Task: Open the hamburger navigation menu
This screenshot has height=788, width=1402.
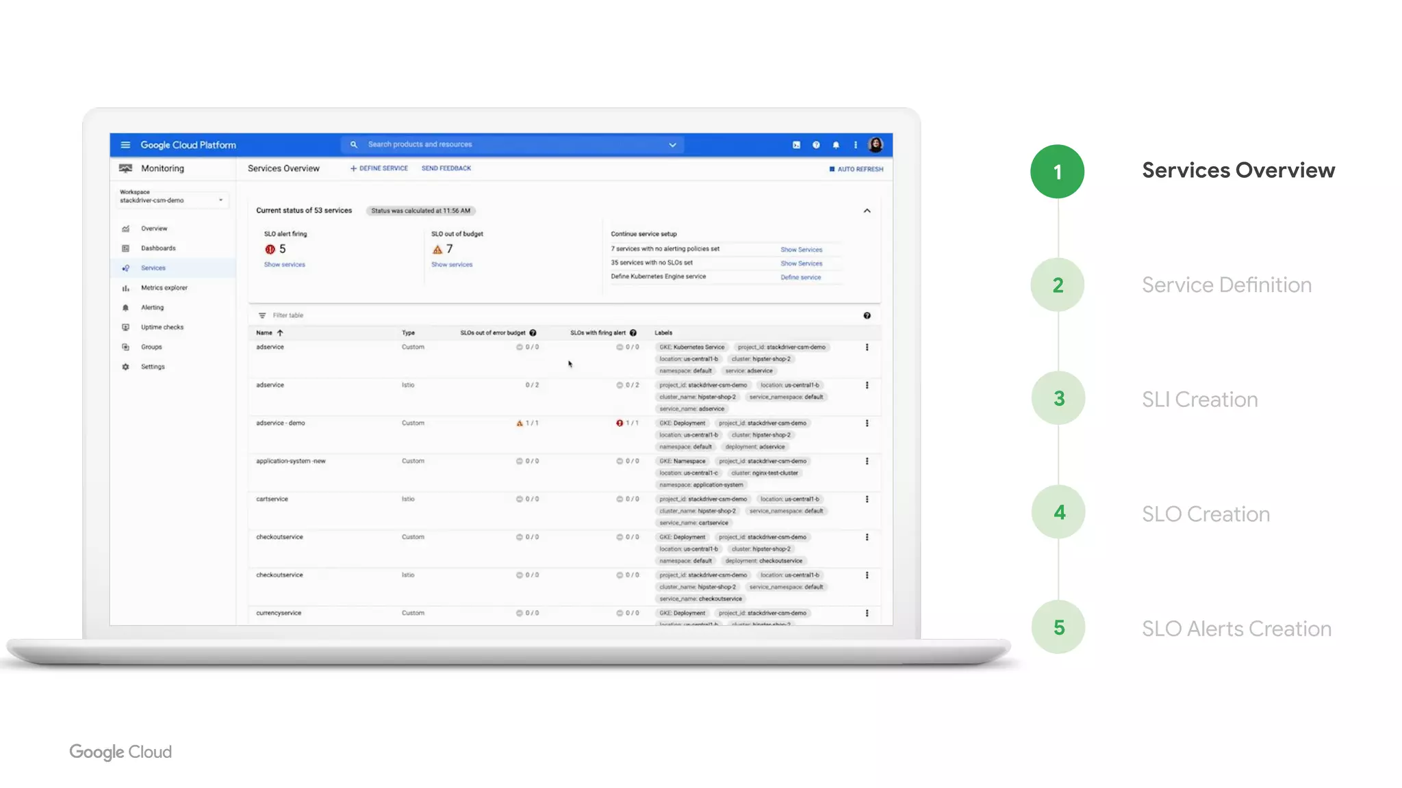Action: coord(125,145)
